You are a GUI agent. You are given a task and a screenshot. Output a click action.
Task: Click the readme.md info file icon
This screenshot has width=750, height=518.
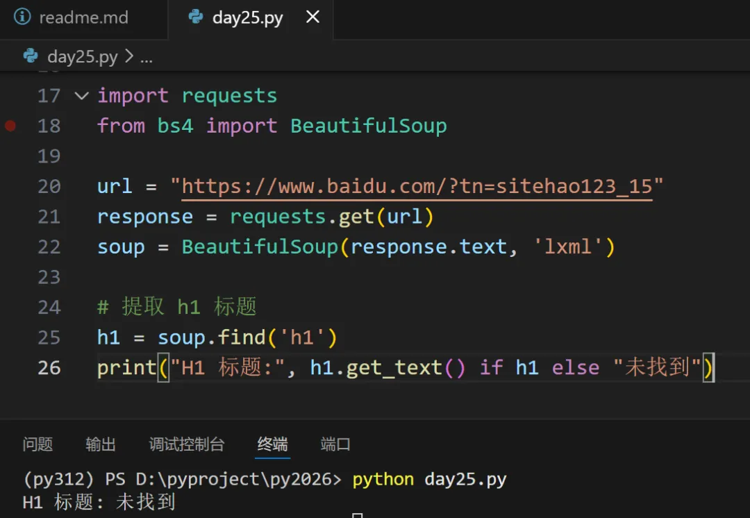22,17
